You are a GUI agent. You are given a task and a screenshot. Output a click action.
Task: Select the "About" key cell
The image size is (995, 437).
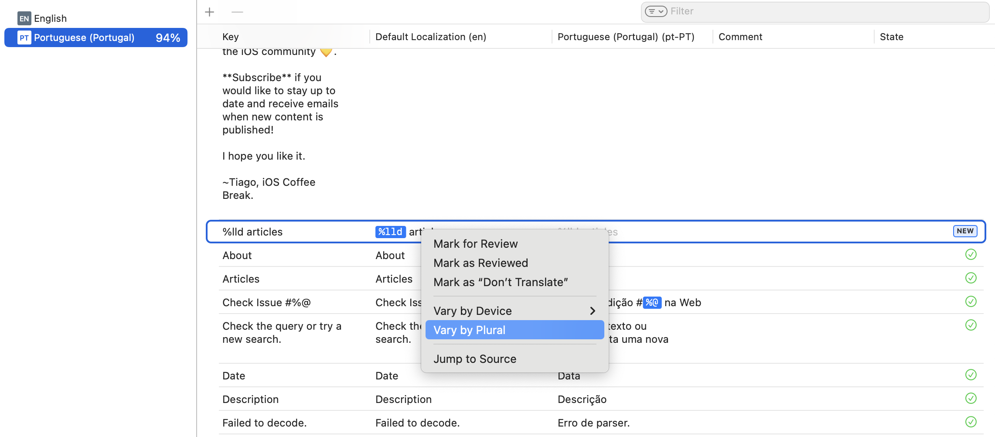coord(237,256)
